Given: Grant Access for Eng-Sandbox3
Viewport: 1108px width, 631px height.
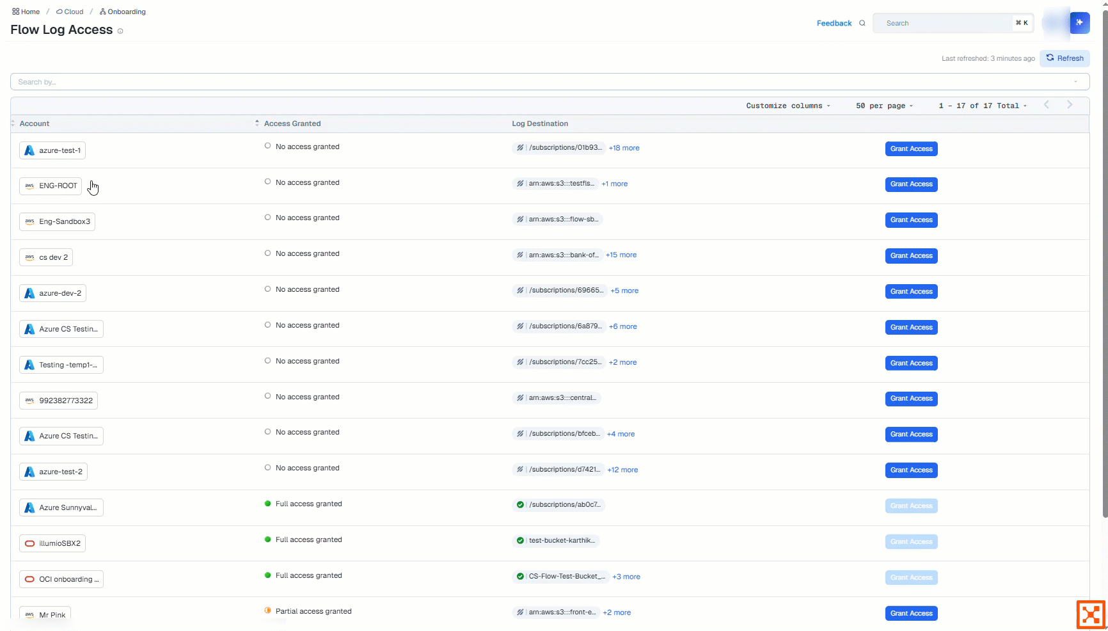Looking at the screenshot, I should (x=911, y=220).
